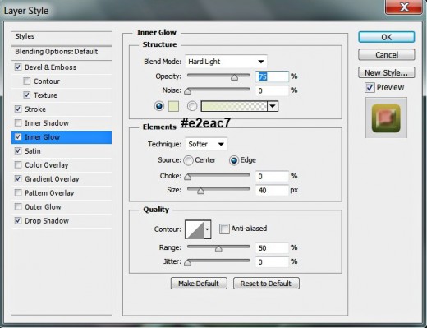Uncheck the Drop Shadow checkbox
Viewport: 427px width, 328px height.
tap(18, 221)
